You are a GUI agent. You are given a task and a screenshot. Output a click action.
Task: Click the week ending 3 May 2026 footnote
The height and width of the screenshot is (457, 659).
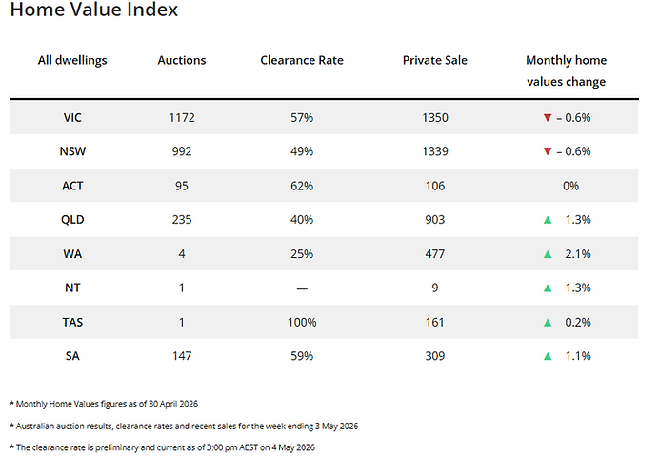[x=184, y=427]
